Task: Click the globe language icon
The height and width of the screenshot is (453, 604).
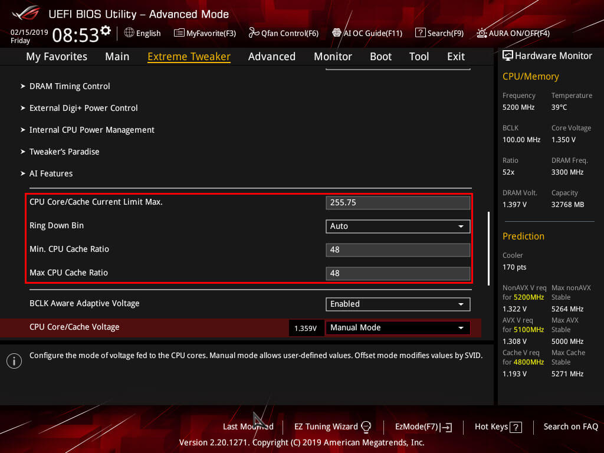Action: click(129, 33)
